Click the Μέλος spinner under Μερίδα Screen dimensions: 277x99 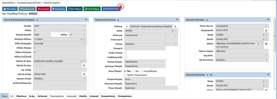pos(84,30)
